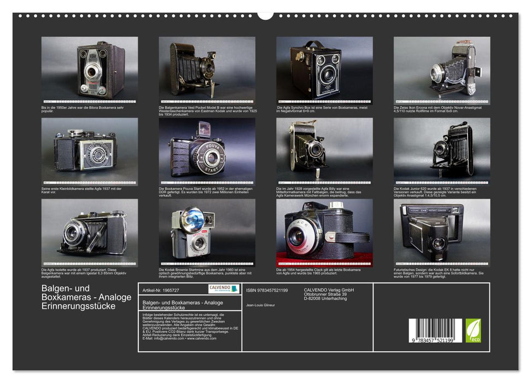Open the Pouva Start camera photo
531x383 pixels.
click(x=207, y=149)
